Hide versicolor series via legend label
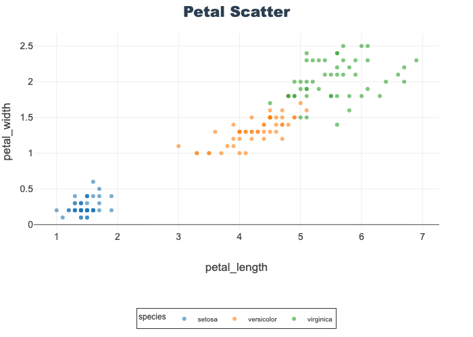 262,319
